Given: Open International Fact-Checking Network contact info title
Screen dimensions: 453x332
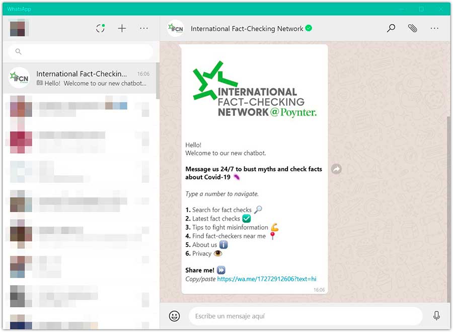Looking at the screenshot, I should point(247,29).
